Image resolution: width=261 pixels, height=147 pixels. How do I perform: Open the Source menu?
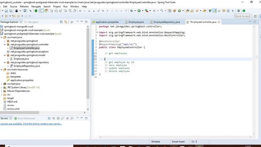(13, 7)
